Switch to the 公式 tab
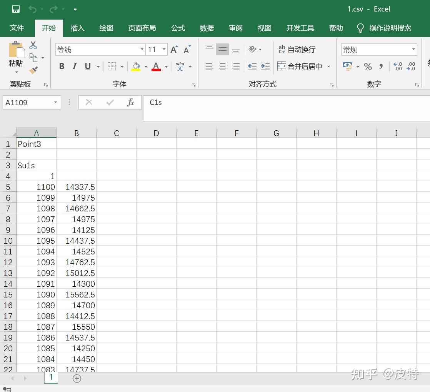The image size is (430, 392). click(178, 28)
